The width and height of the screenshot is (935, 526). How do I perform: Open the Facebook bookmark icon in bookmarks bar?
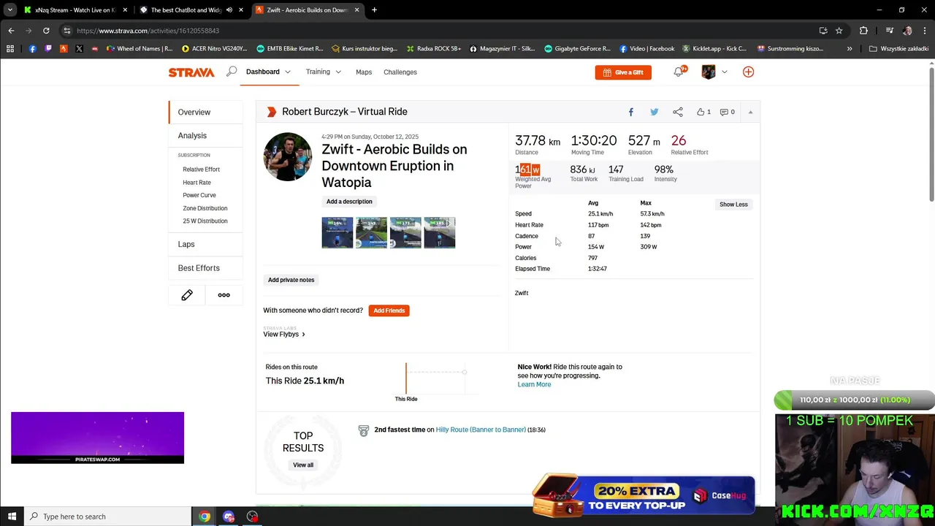tap(32, 49)
